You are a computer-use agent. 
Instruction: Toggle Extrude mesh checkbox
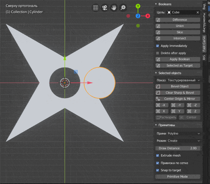click(x=157, y=155)
